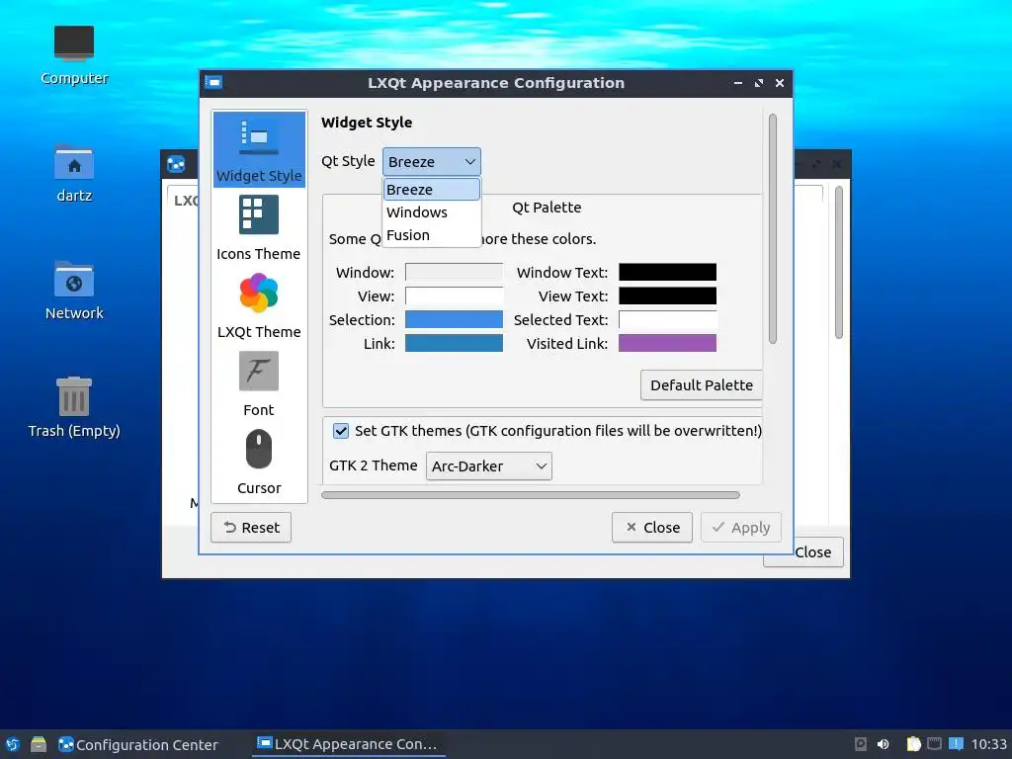Switch to Configuration Center taskbar entry

(x=138, y=744)
